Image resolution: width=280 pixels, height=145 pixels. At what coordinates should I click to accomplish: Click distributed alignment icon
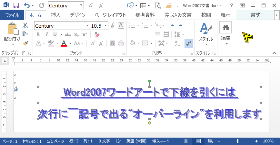point(166,34)
